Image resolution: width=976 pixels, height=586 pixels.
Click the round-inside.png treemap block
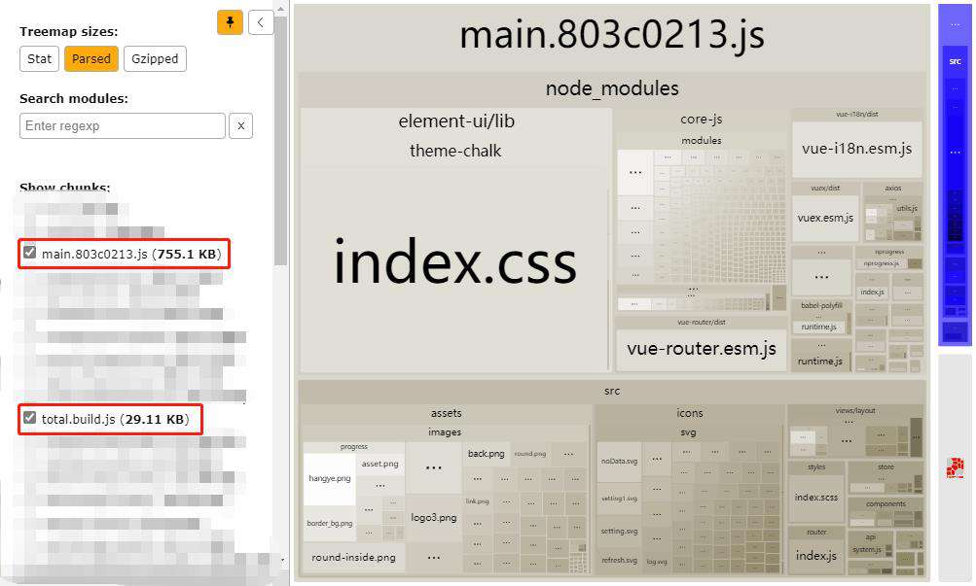click(353, 558)
